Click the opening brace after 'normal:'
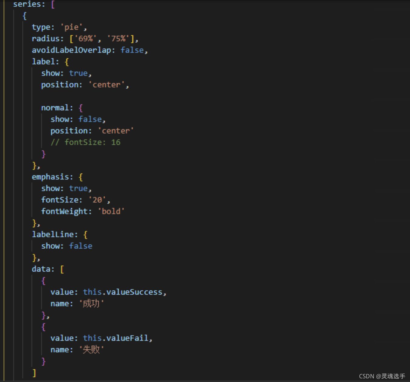410x382 pixels. [x=81, y=108]
